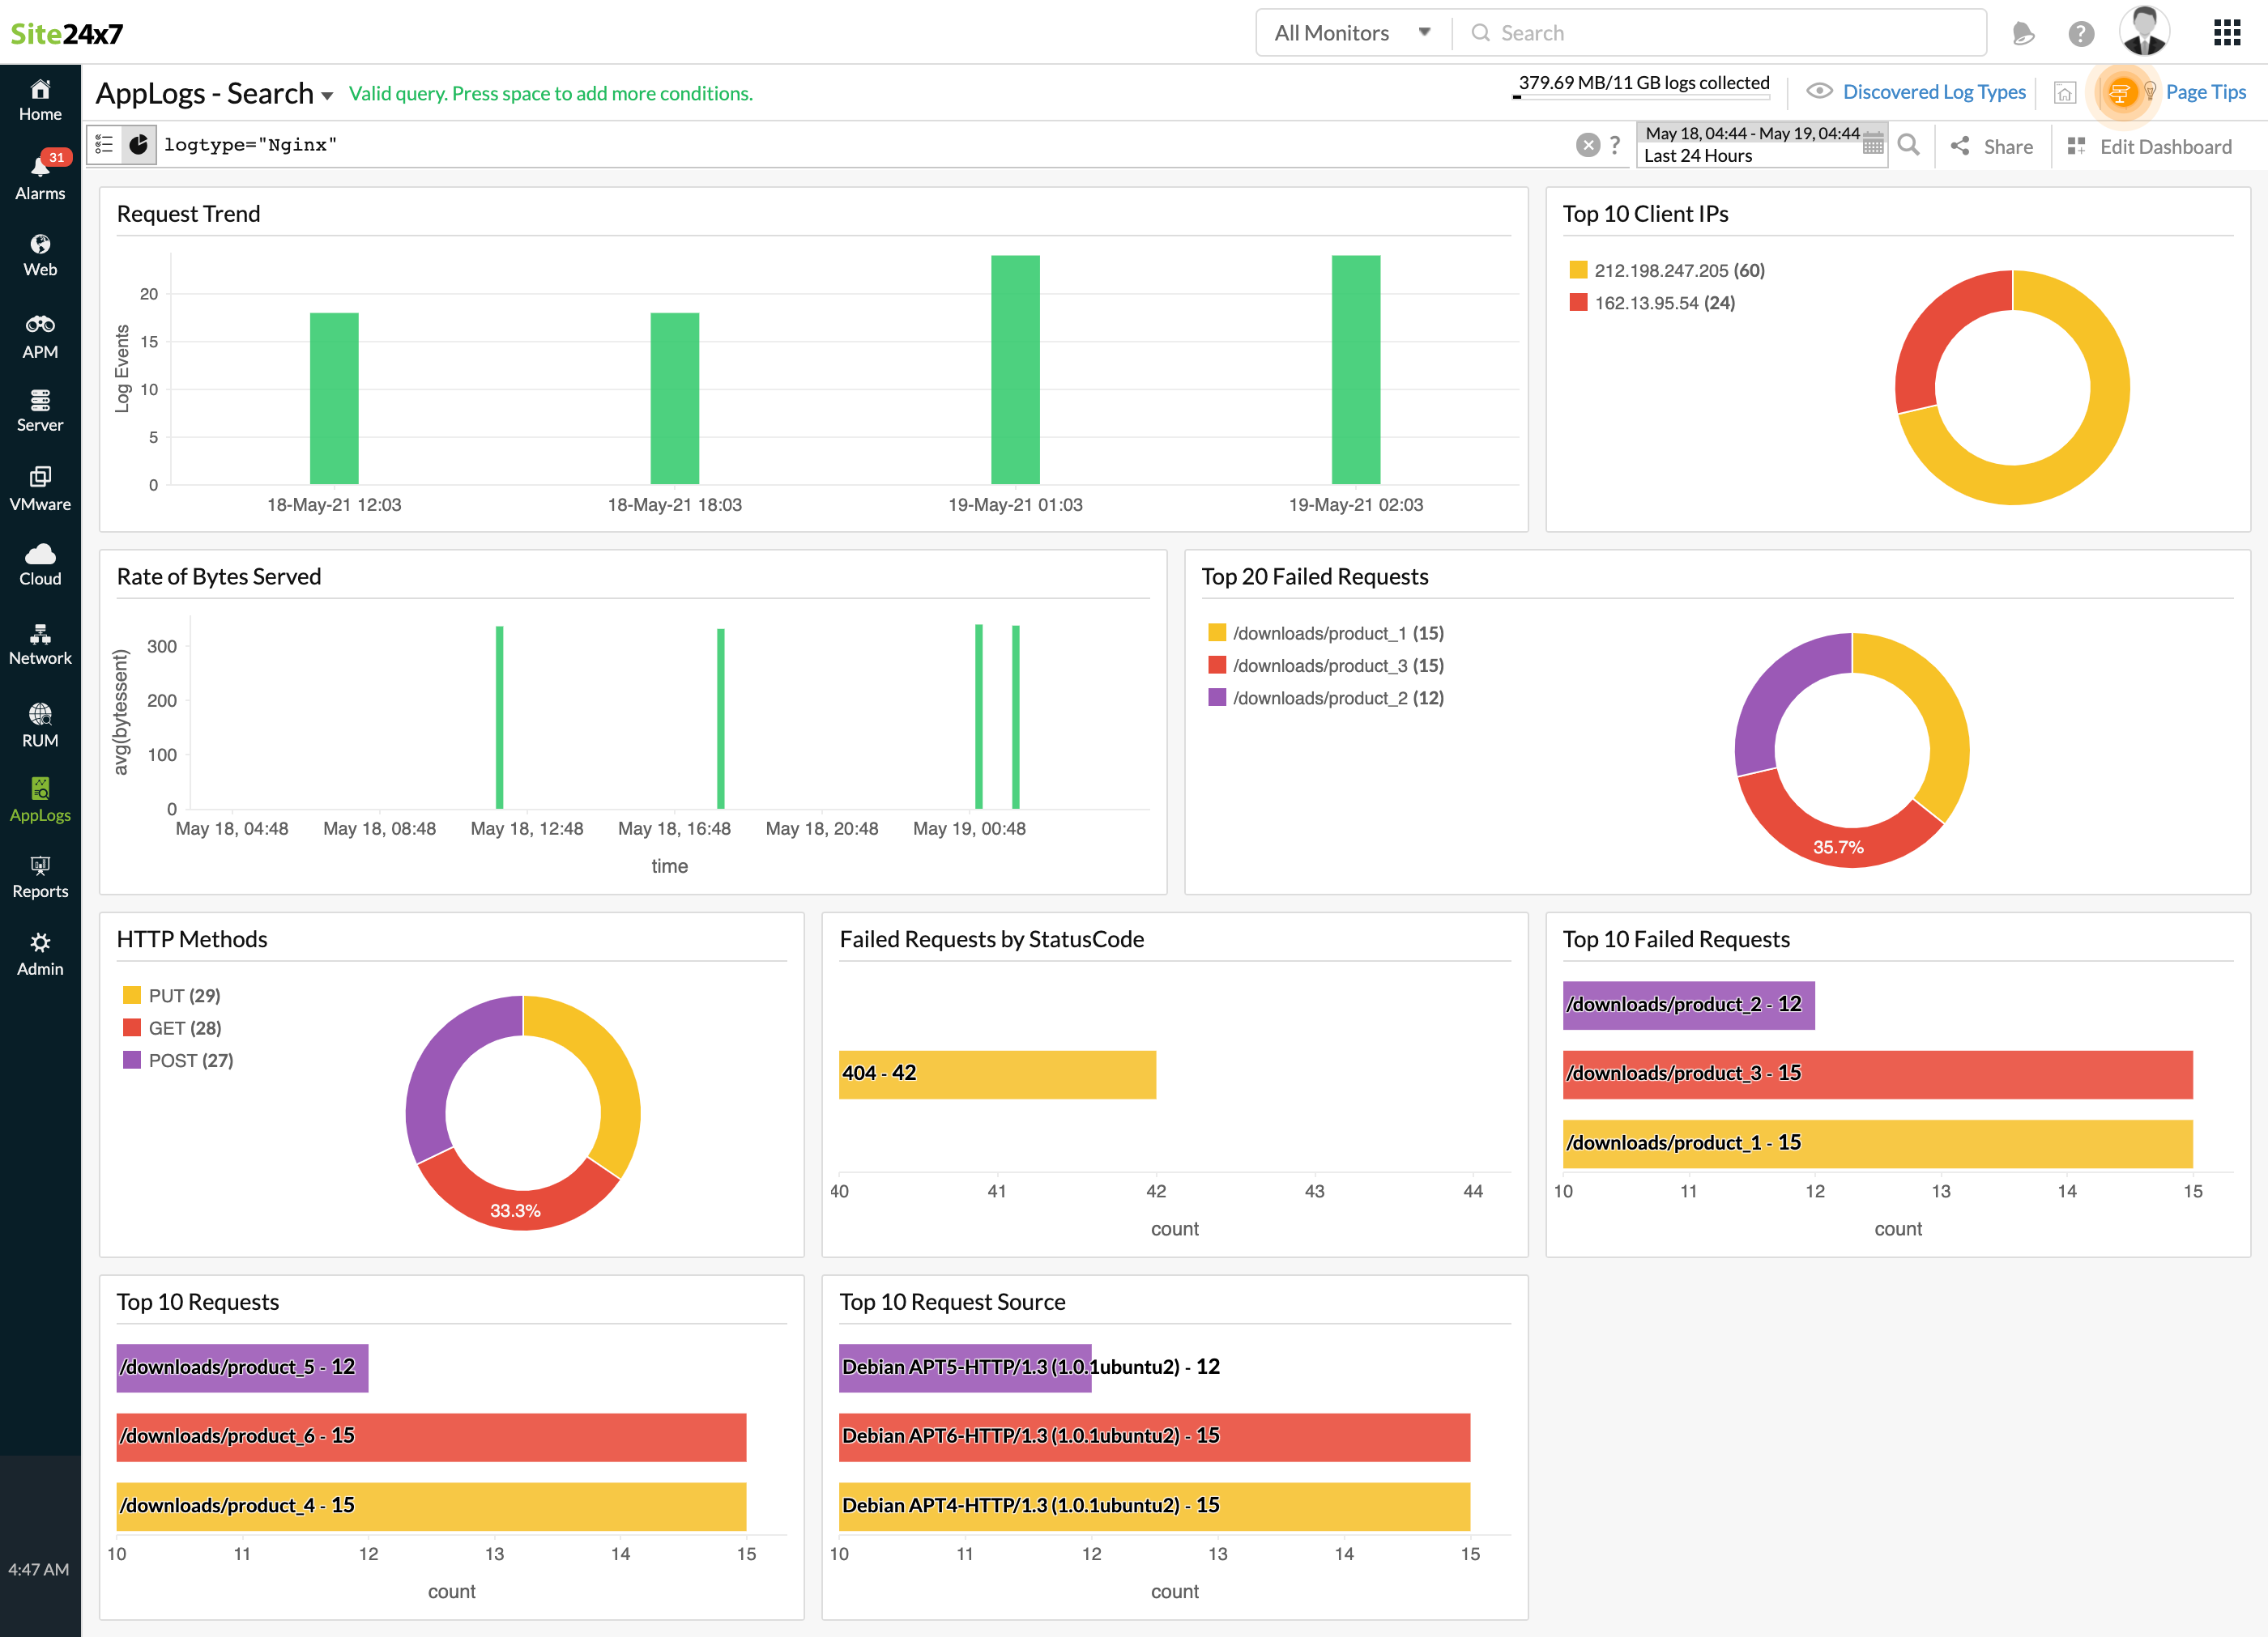Viewport: 2268px width, 1637px height.
Task: Go to the RUM section in sidebar
Action: tap(40, 721)
